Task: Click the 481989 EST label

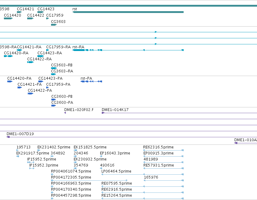Action: [151, 159]
